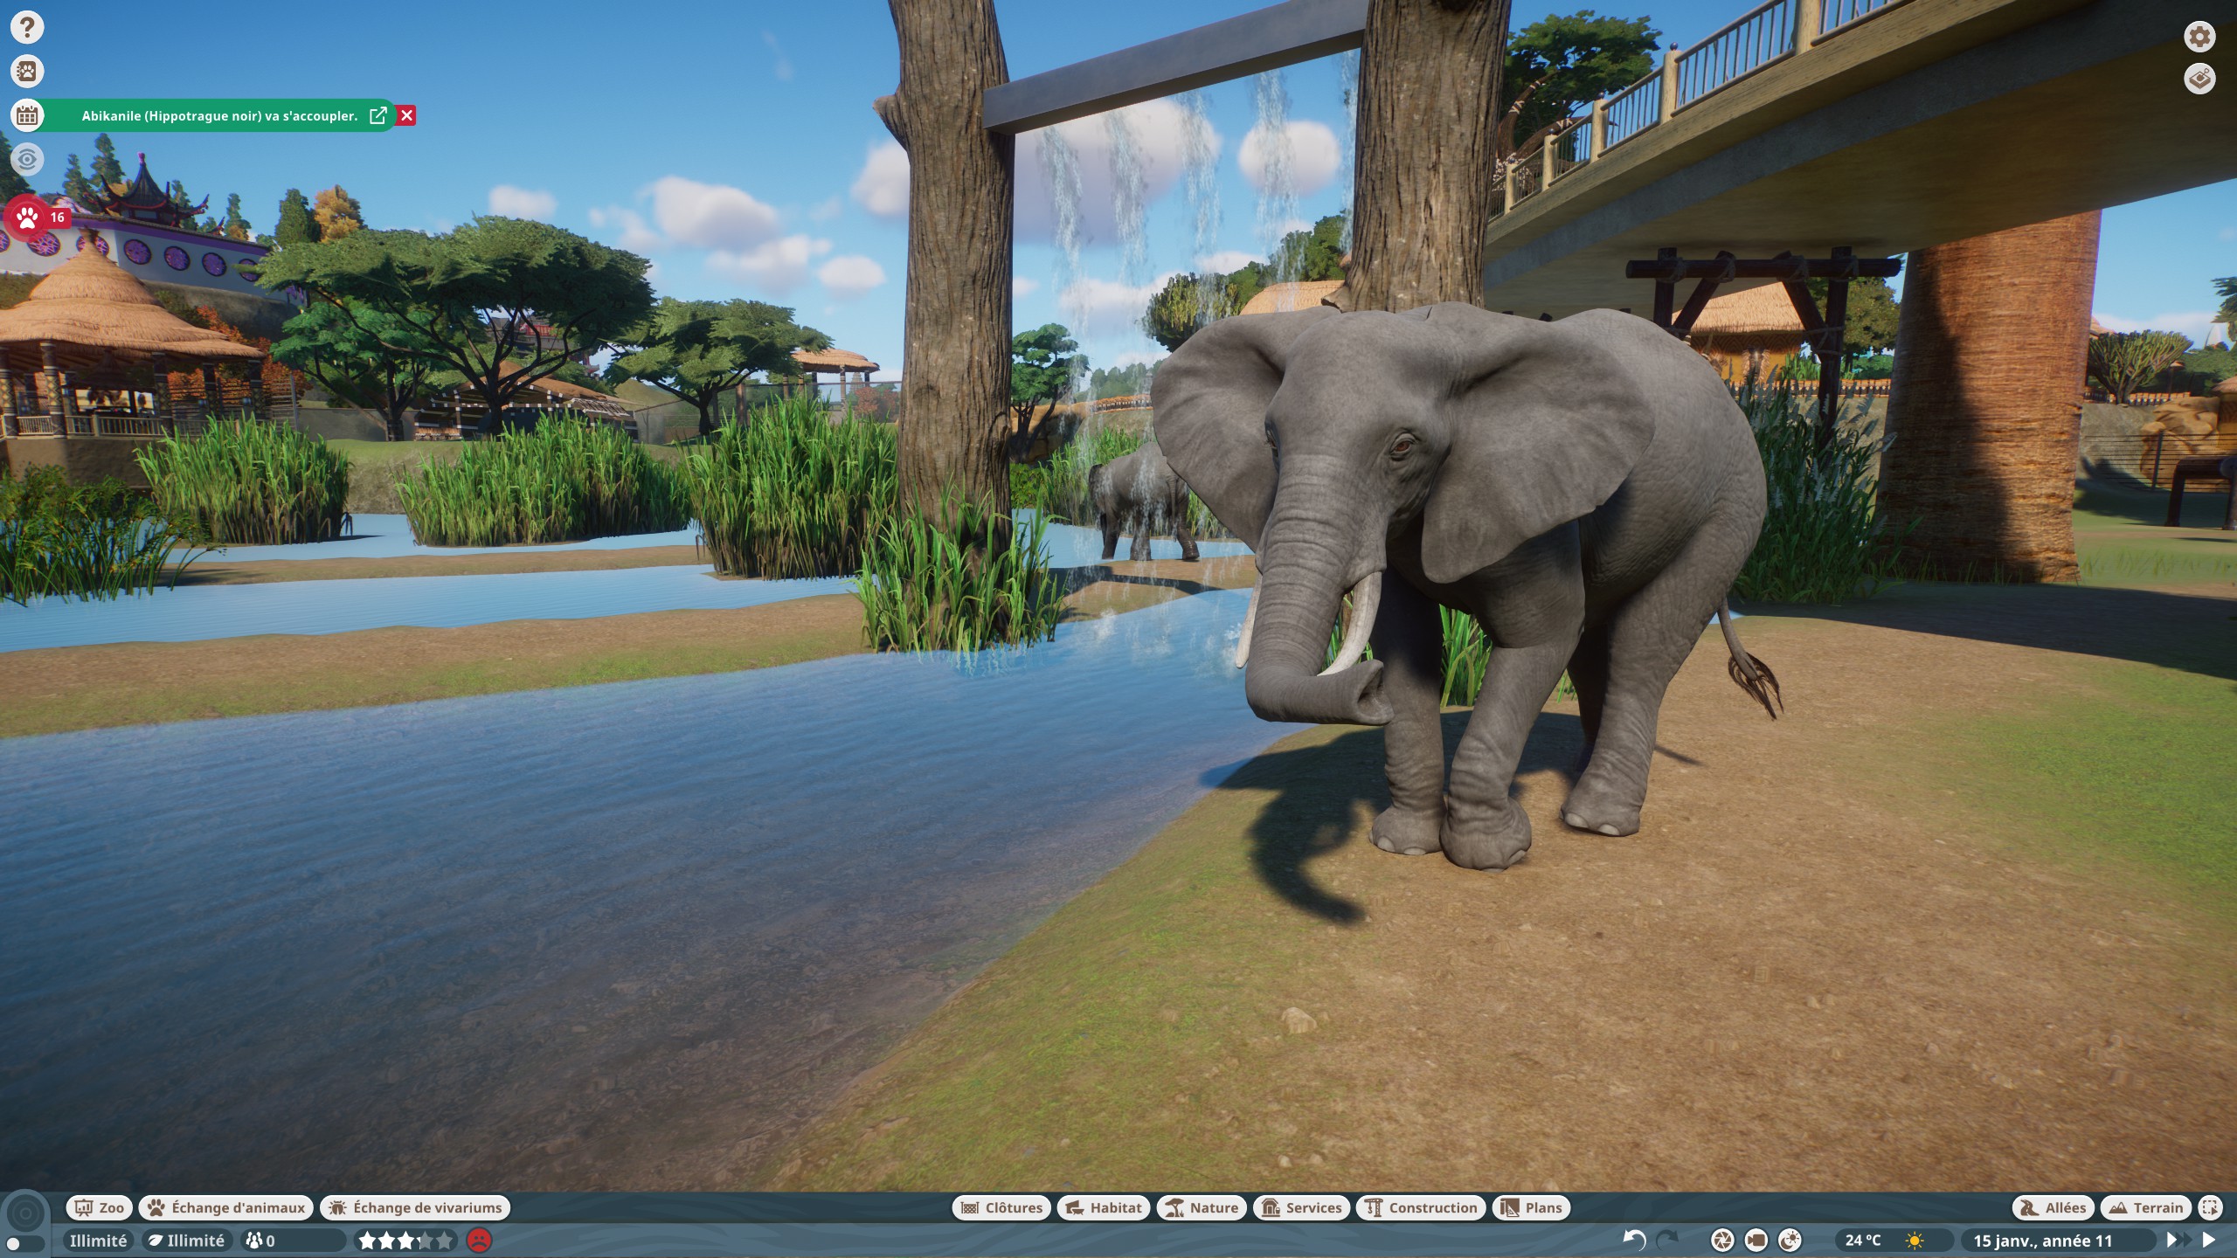Set fast-forward game speed

pyautogui.click(x=2179, y=1240)
